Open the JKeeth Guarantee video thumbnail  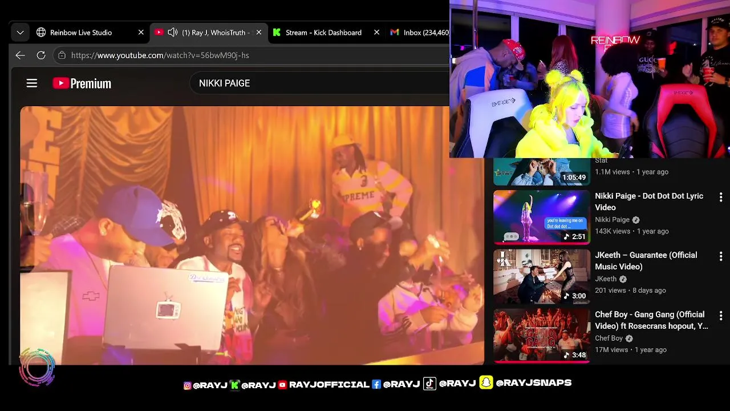[x=541, y=276]
